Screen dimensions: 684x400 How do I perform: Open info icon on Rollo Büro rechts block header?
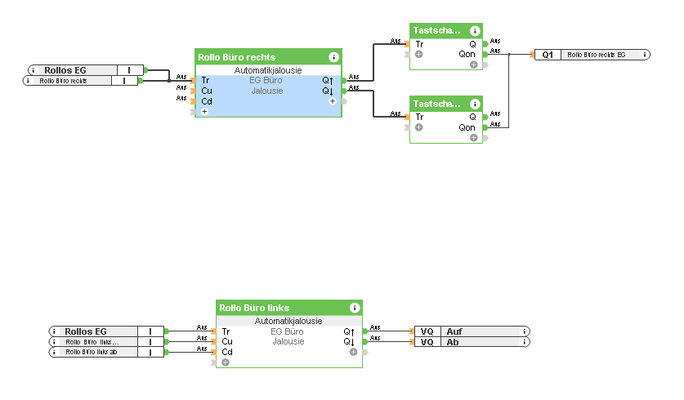click(333, 57)
